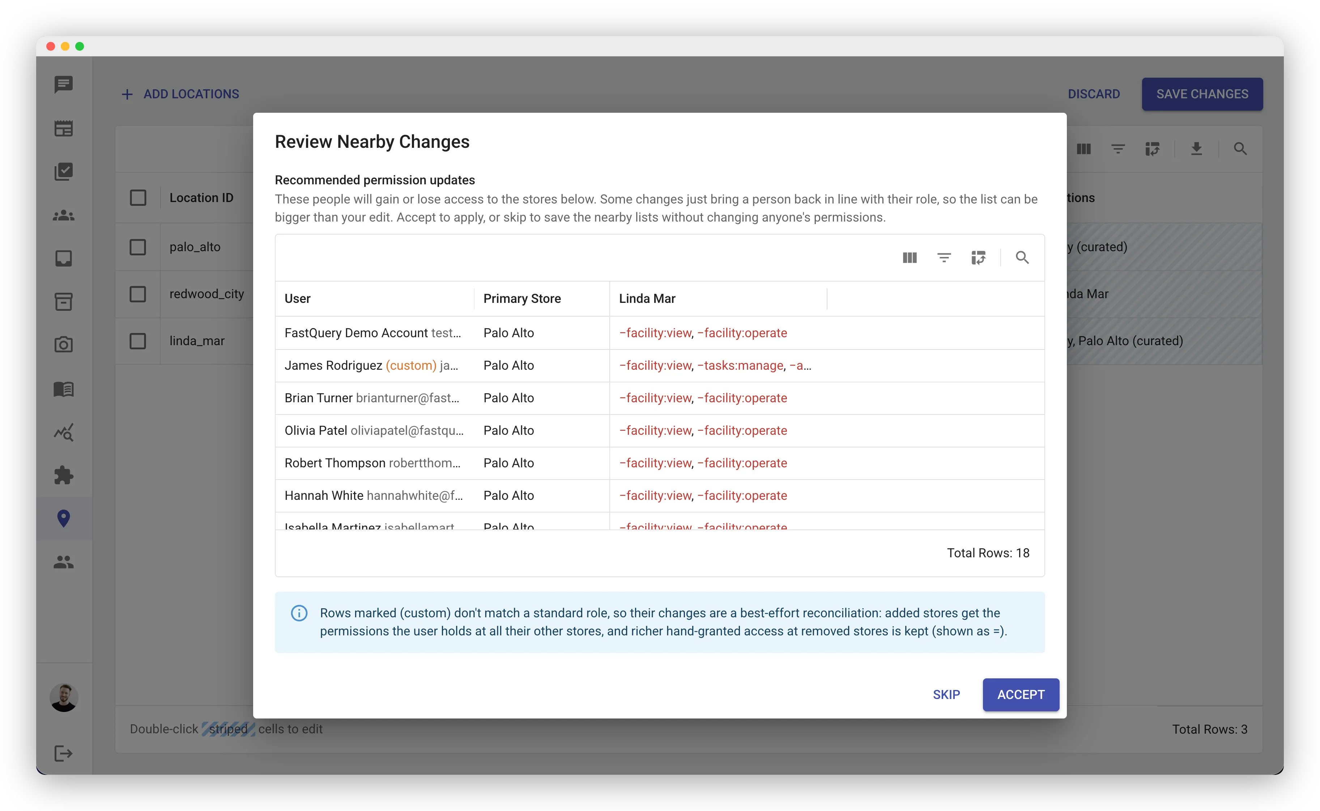Viewport: 1320px width, 811px height.
Task: Click the Review Nearby Changes dialog title
Action: click(x=372, y=142)
